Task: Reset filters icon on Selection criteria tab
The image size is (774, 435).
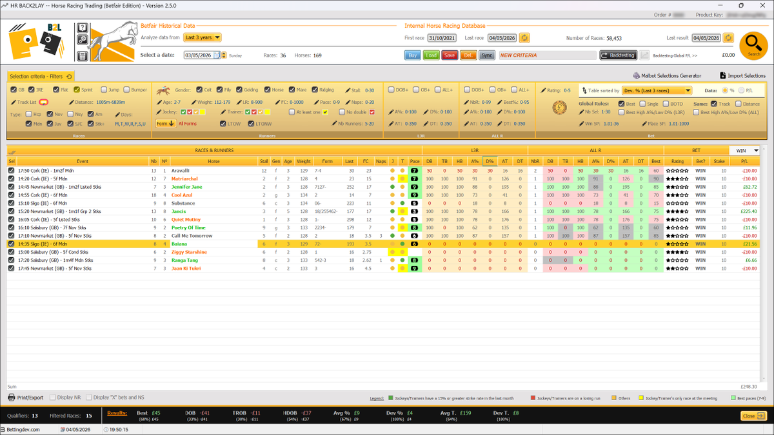Action: point(69,76)
